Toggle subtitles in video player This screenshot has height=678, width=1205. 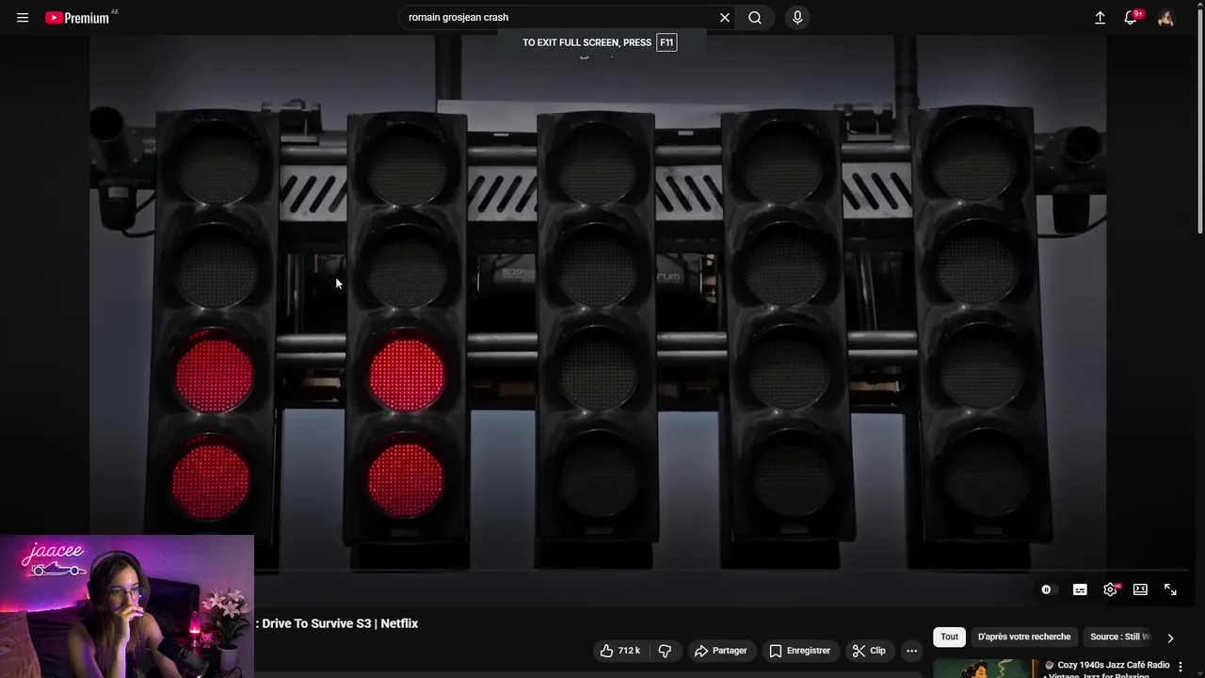tap(1080, 589)
